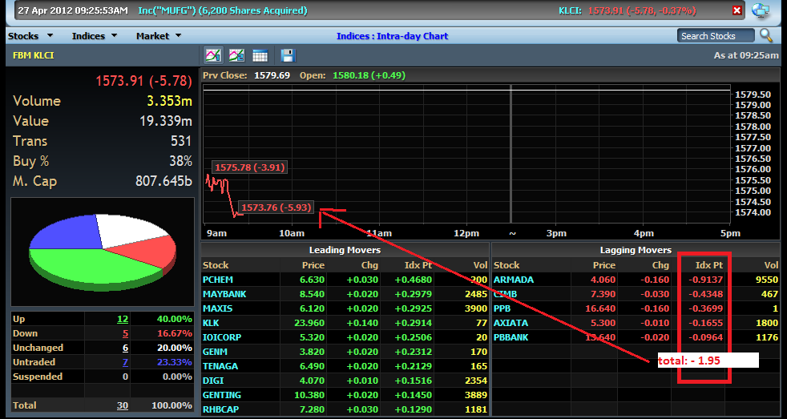Click the MUFG shares acquired ticker text
Viewport: 787px width, 419px height.
[223, 10]
